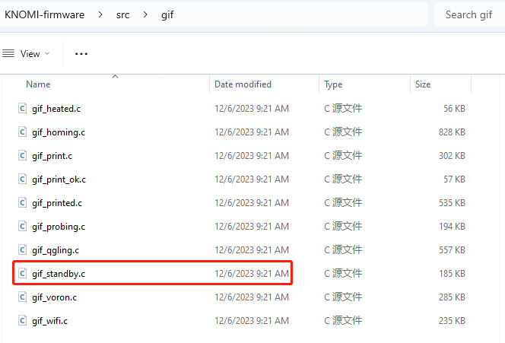Click the gif_print_ok.c file icon

point(23,179)
